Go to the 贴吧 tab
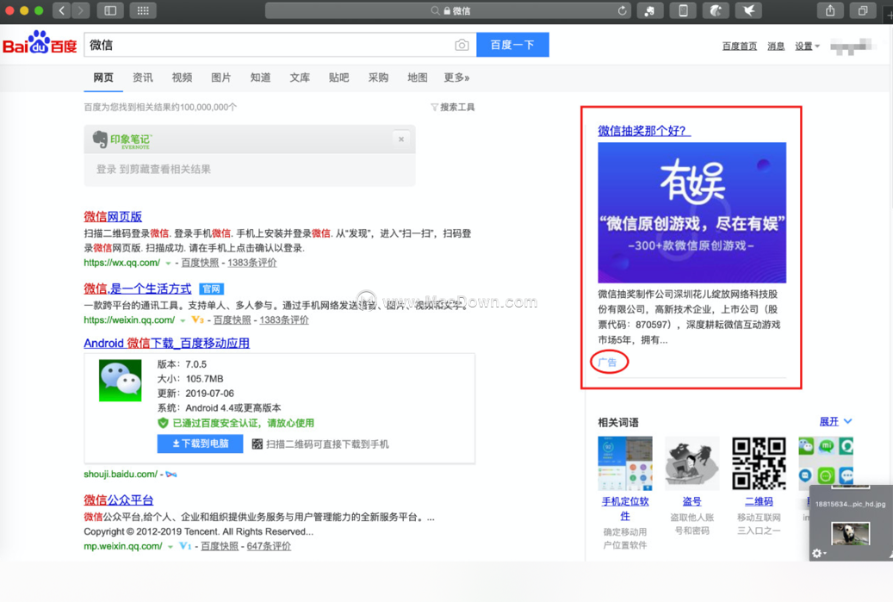Screen dimensions: 893x602 339,78
